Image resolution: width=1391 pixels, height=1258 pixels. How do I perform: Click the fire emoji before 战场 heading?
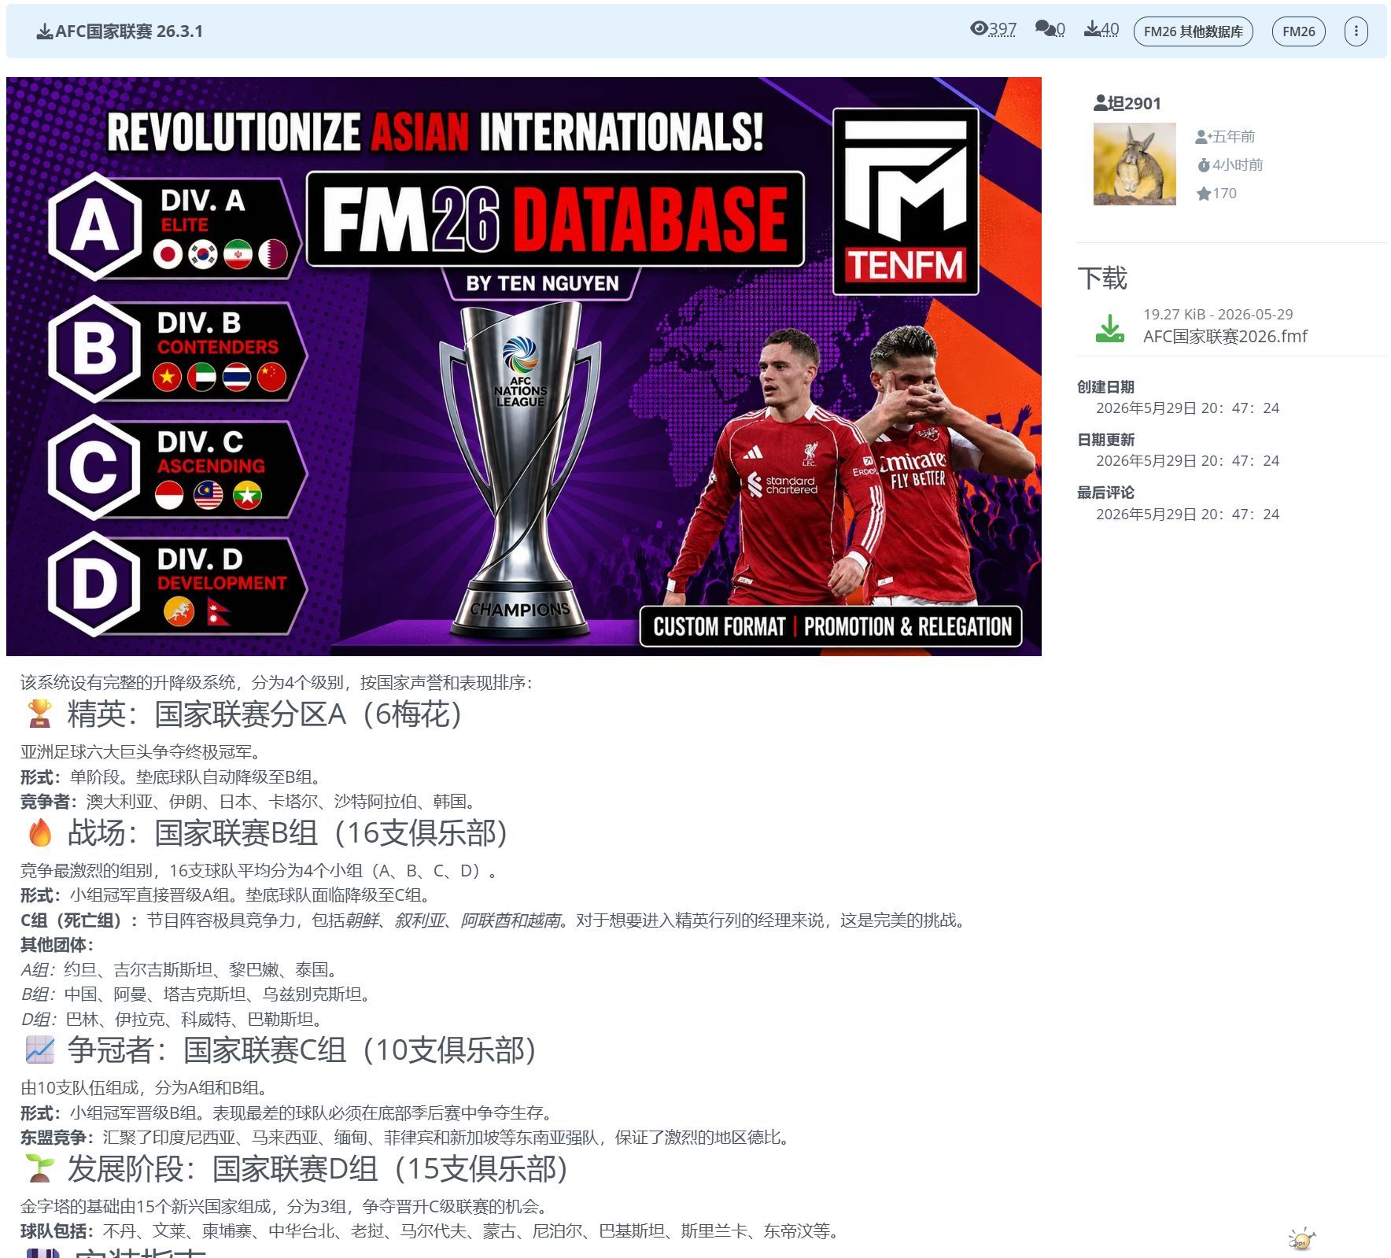pyautogui.click(x=39, y=832)
